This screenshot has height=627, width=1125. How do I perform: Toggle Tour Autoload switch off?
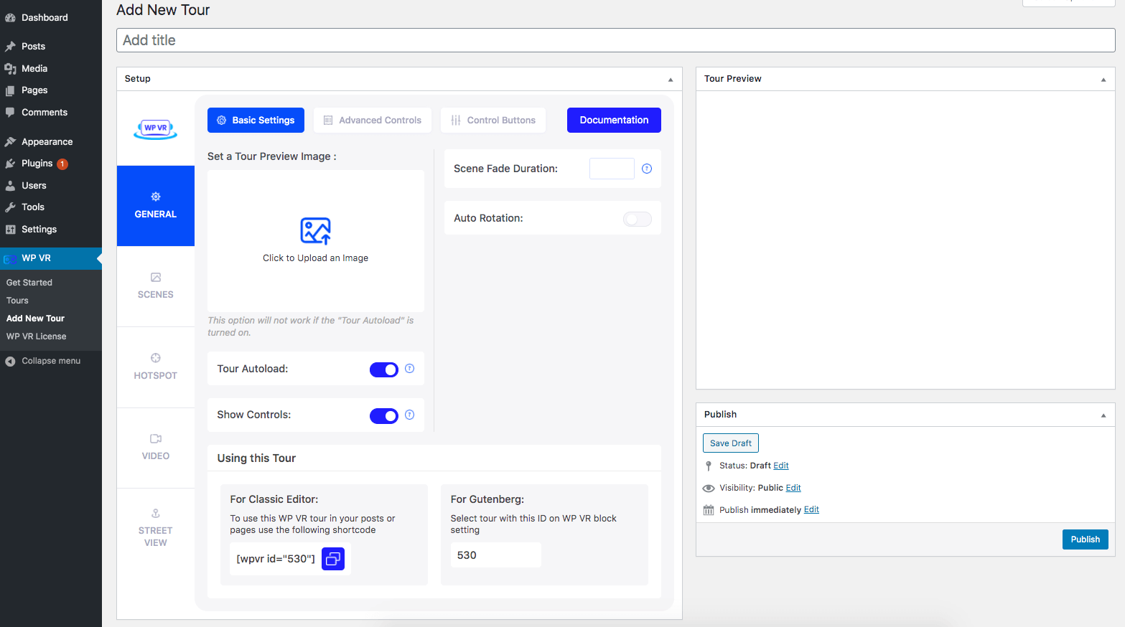384,369
